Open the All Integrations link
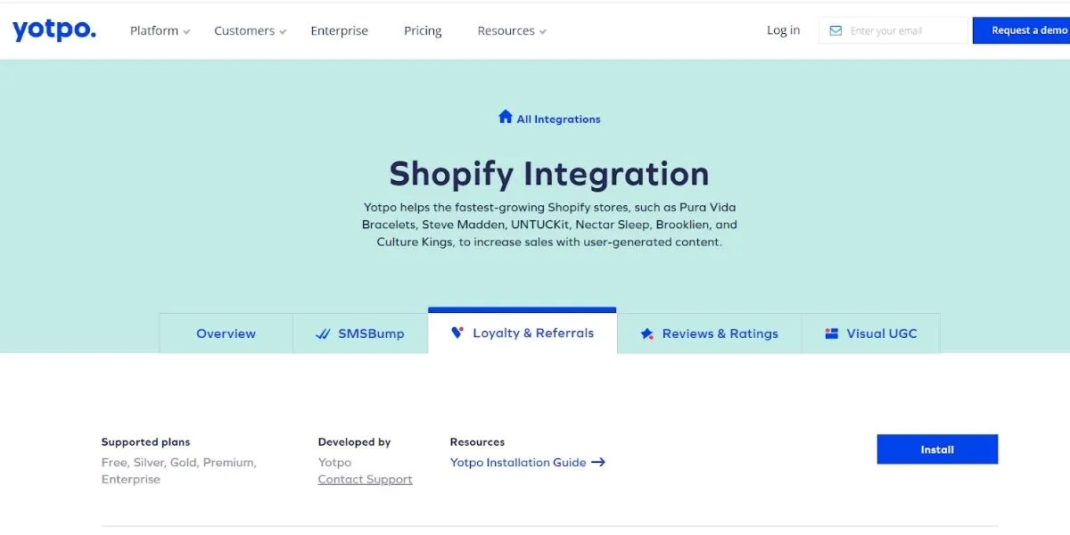Viewport: 1070px width, 535px height. coord(549,118)
